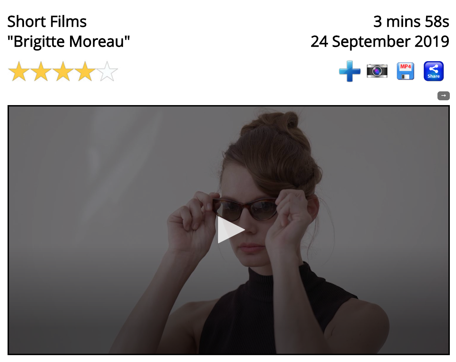Click the grey wall left of the woman
This screenshot has height=362, width=456.
pos(86,206)
